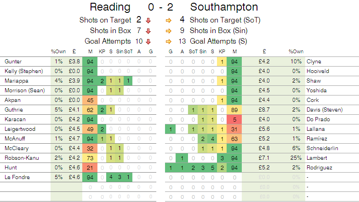Select the Southampton team name heading
Screen dimensions: 359x202
pos(224,7)
